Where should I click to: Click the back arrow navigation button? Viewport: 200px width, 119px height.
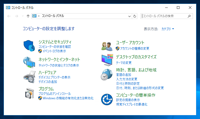[x=9, y=16]
